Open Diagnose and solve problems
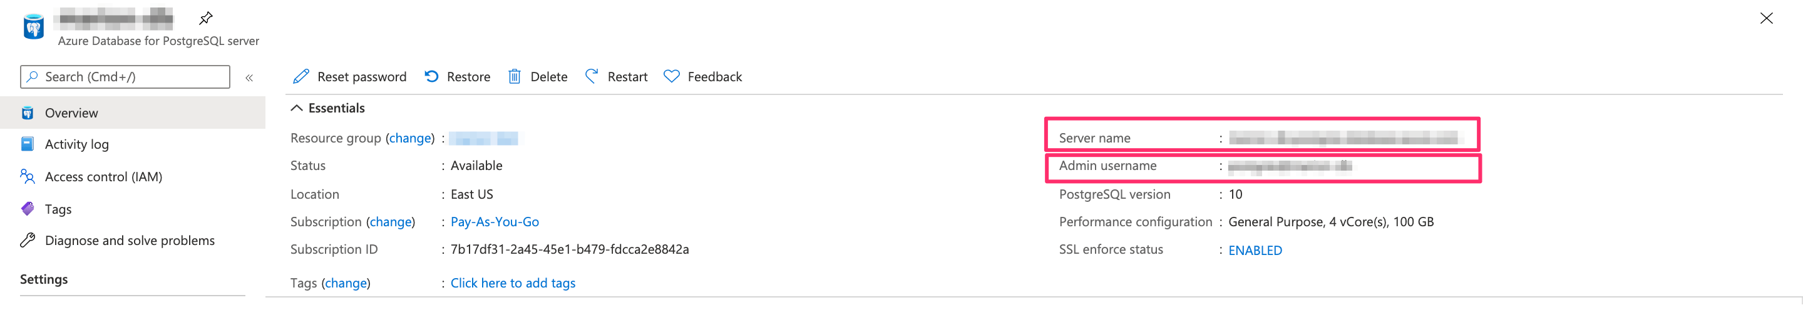This screenshot has width=1803, height=330. coord(130,241)
